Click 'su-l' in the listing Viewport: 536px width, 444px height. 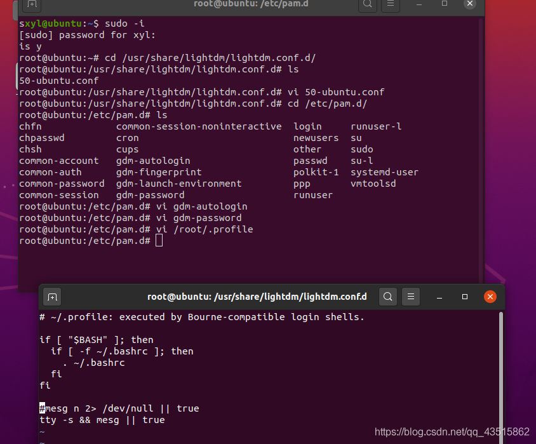coord(362,161)
